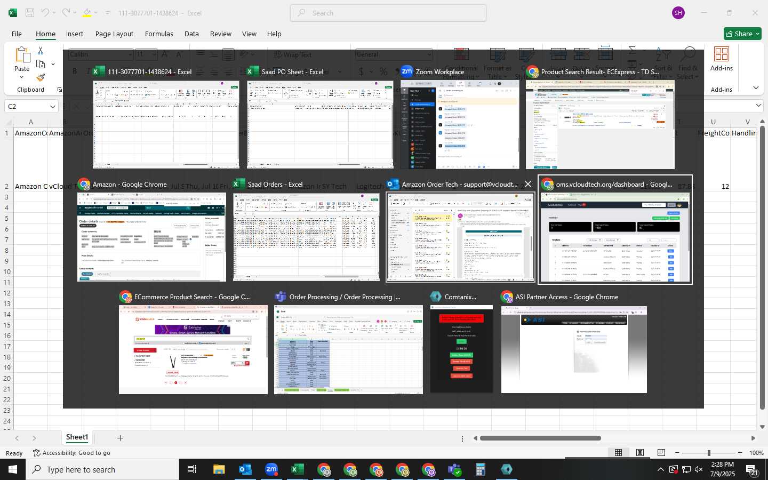The width and height of the screenshot is (768, 480).
Task: Click the Name Box showing C2
Action: [x=27, y=106]
